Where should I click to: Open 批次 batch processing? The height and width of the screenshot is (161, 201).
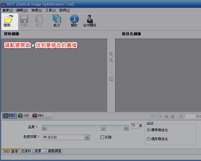(x=57, y=21)
